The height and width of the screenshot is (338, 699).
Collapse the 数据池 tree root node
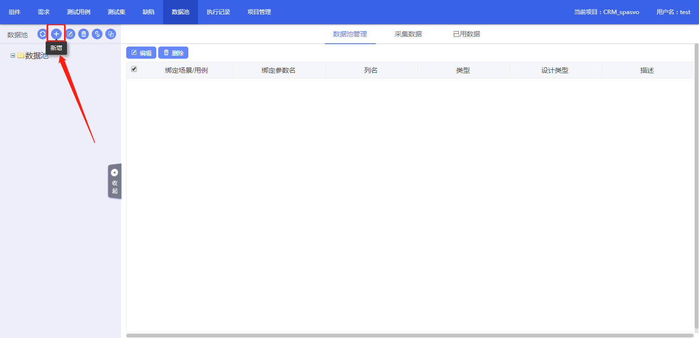(x=13, y=56)
